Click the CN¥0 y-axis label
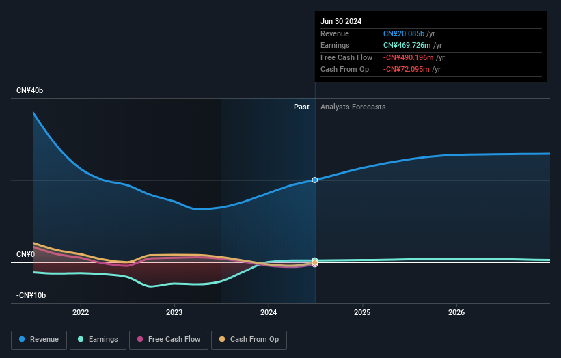This screenshot has width=561, height=358. coord(26,254)
